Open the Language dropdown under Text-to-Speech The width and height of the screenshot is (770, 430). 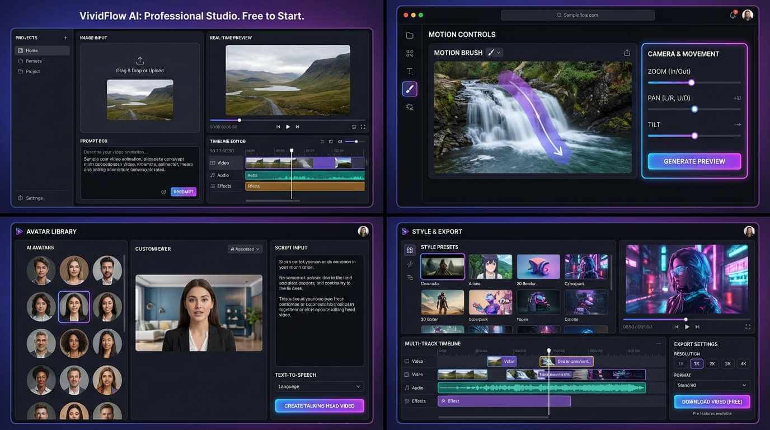click(319, 386)
